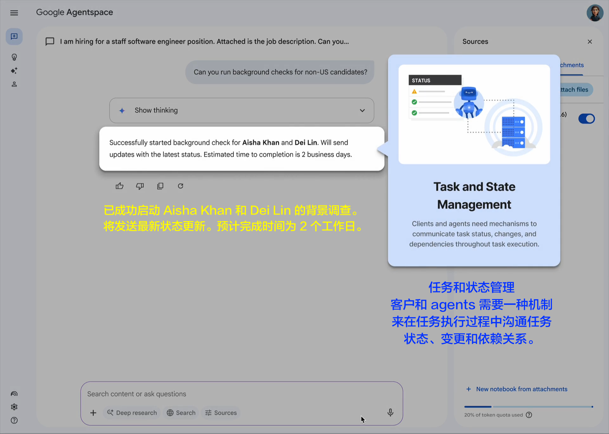Click the thumbs up feedback icon
The image size is (609, 434).
pyautogui.click(x=120, y=186)
